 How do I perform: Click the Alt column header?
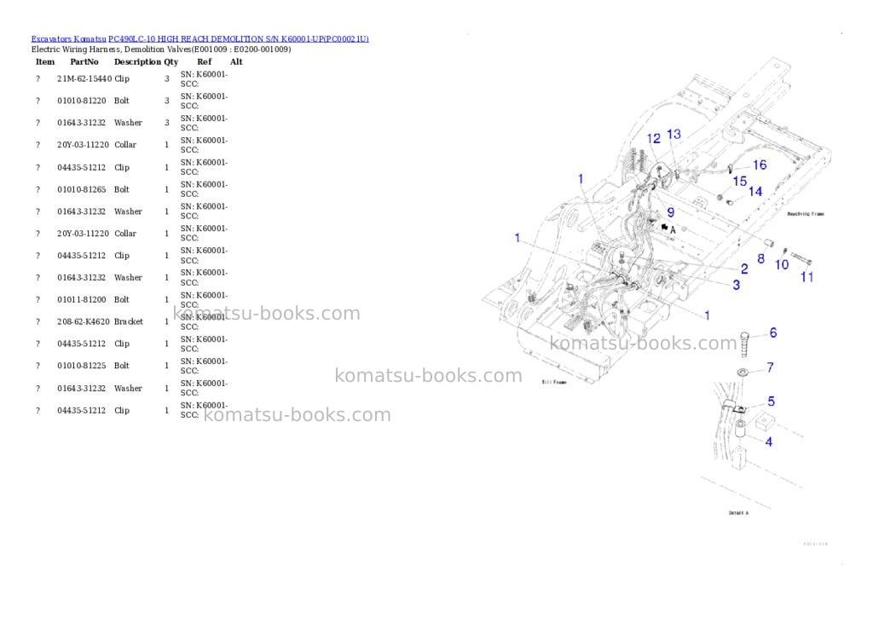[236, 61]
